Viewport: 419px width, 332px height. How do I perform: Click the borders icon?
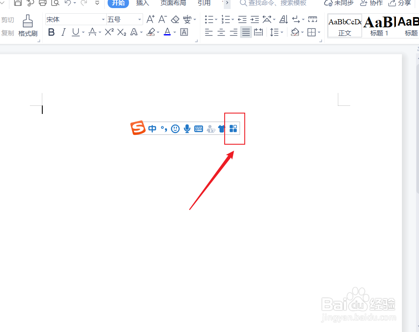coord(311,32)
